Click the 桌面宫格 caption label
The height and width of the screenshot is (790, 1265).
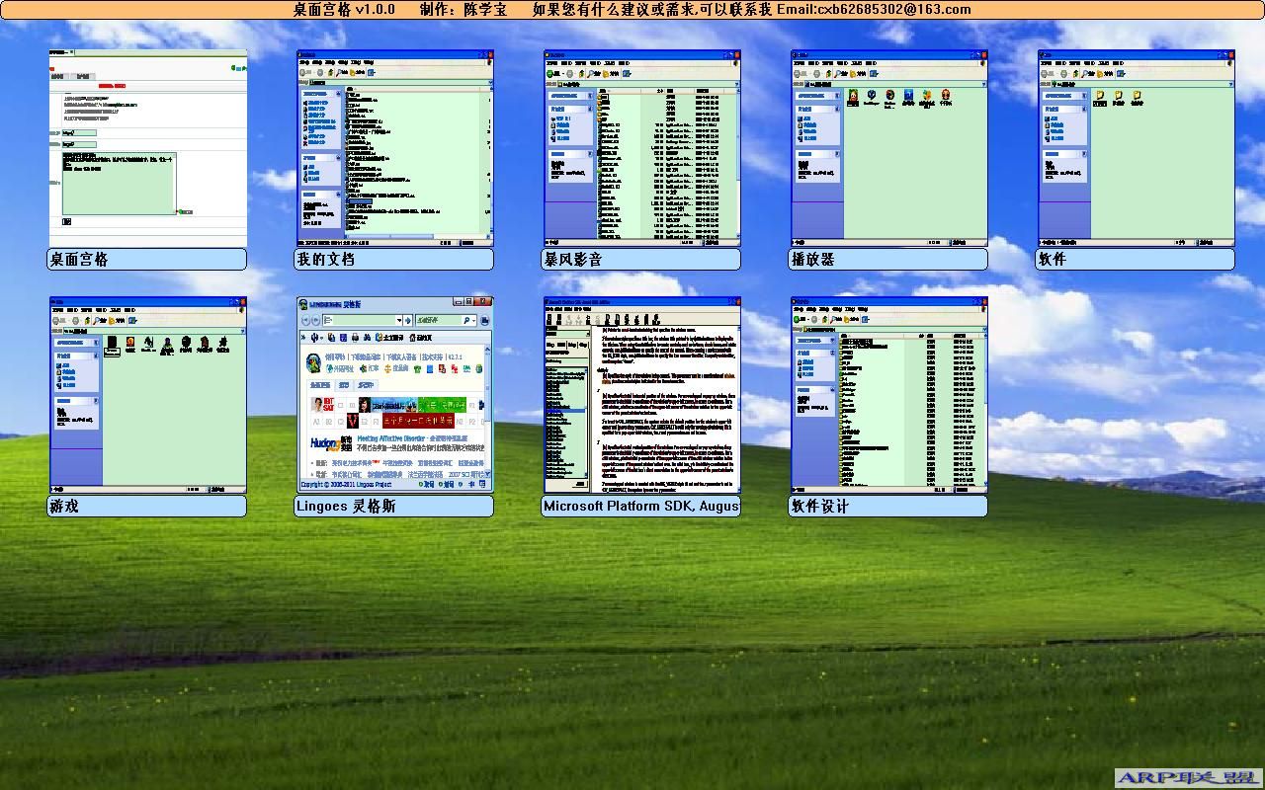pos(147,259)
